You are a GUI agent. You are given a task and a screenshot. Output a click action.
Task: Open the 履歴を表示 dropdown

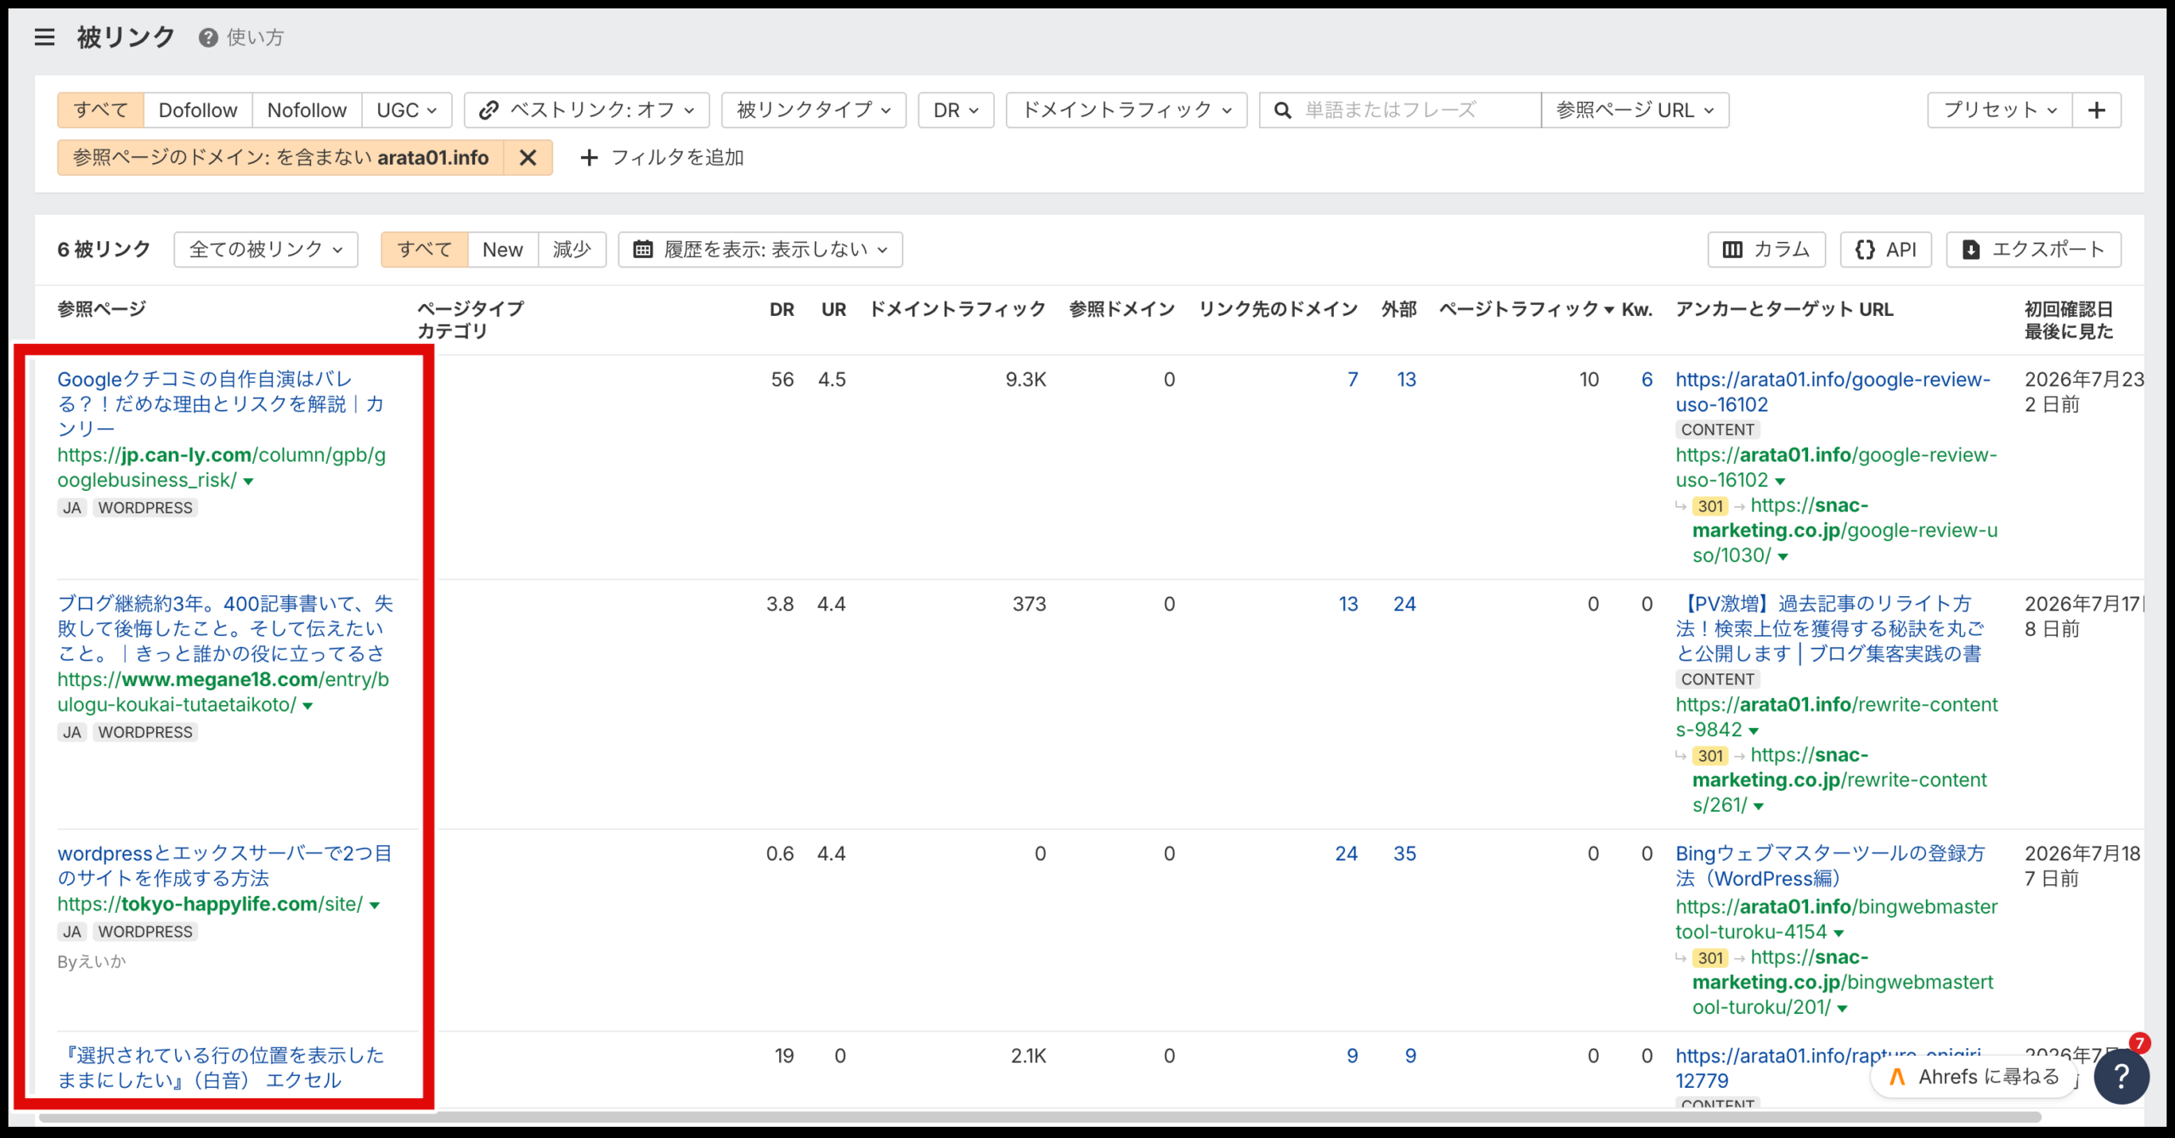tap(760, 250)
